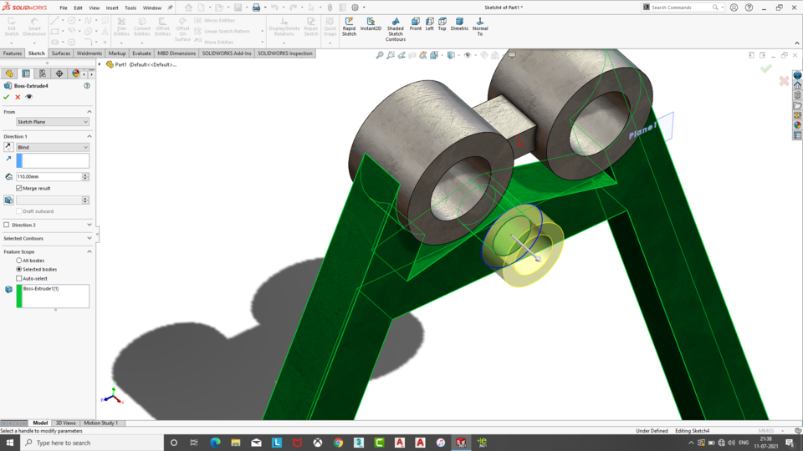Open the Insert menu
803x451 pixels.
(x=112, y=8)
